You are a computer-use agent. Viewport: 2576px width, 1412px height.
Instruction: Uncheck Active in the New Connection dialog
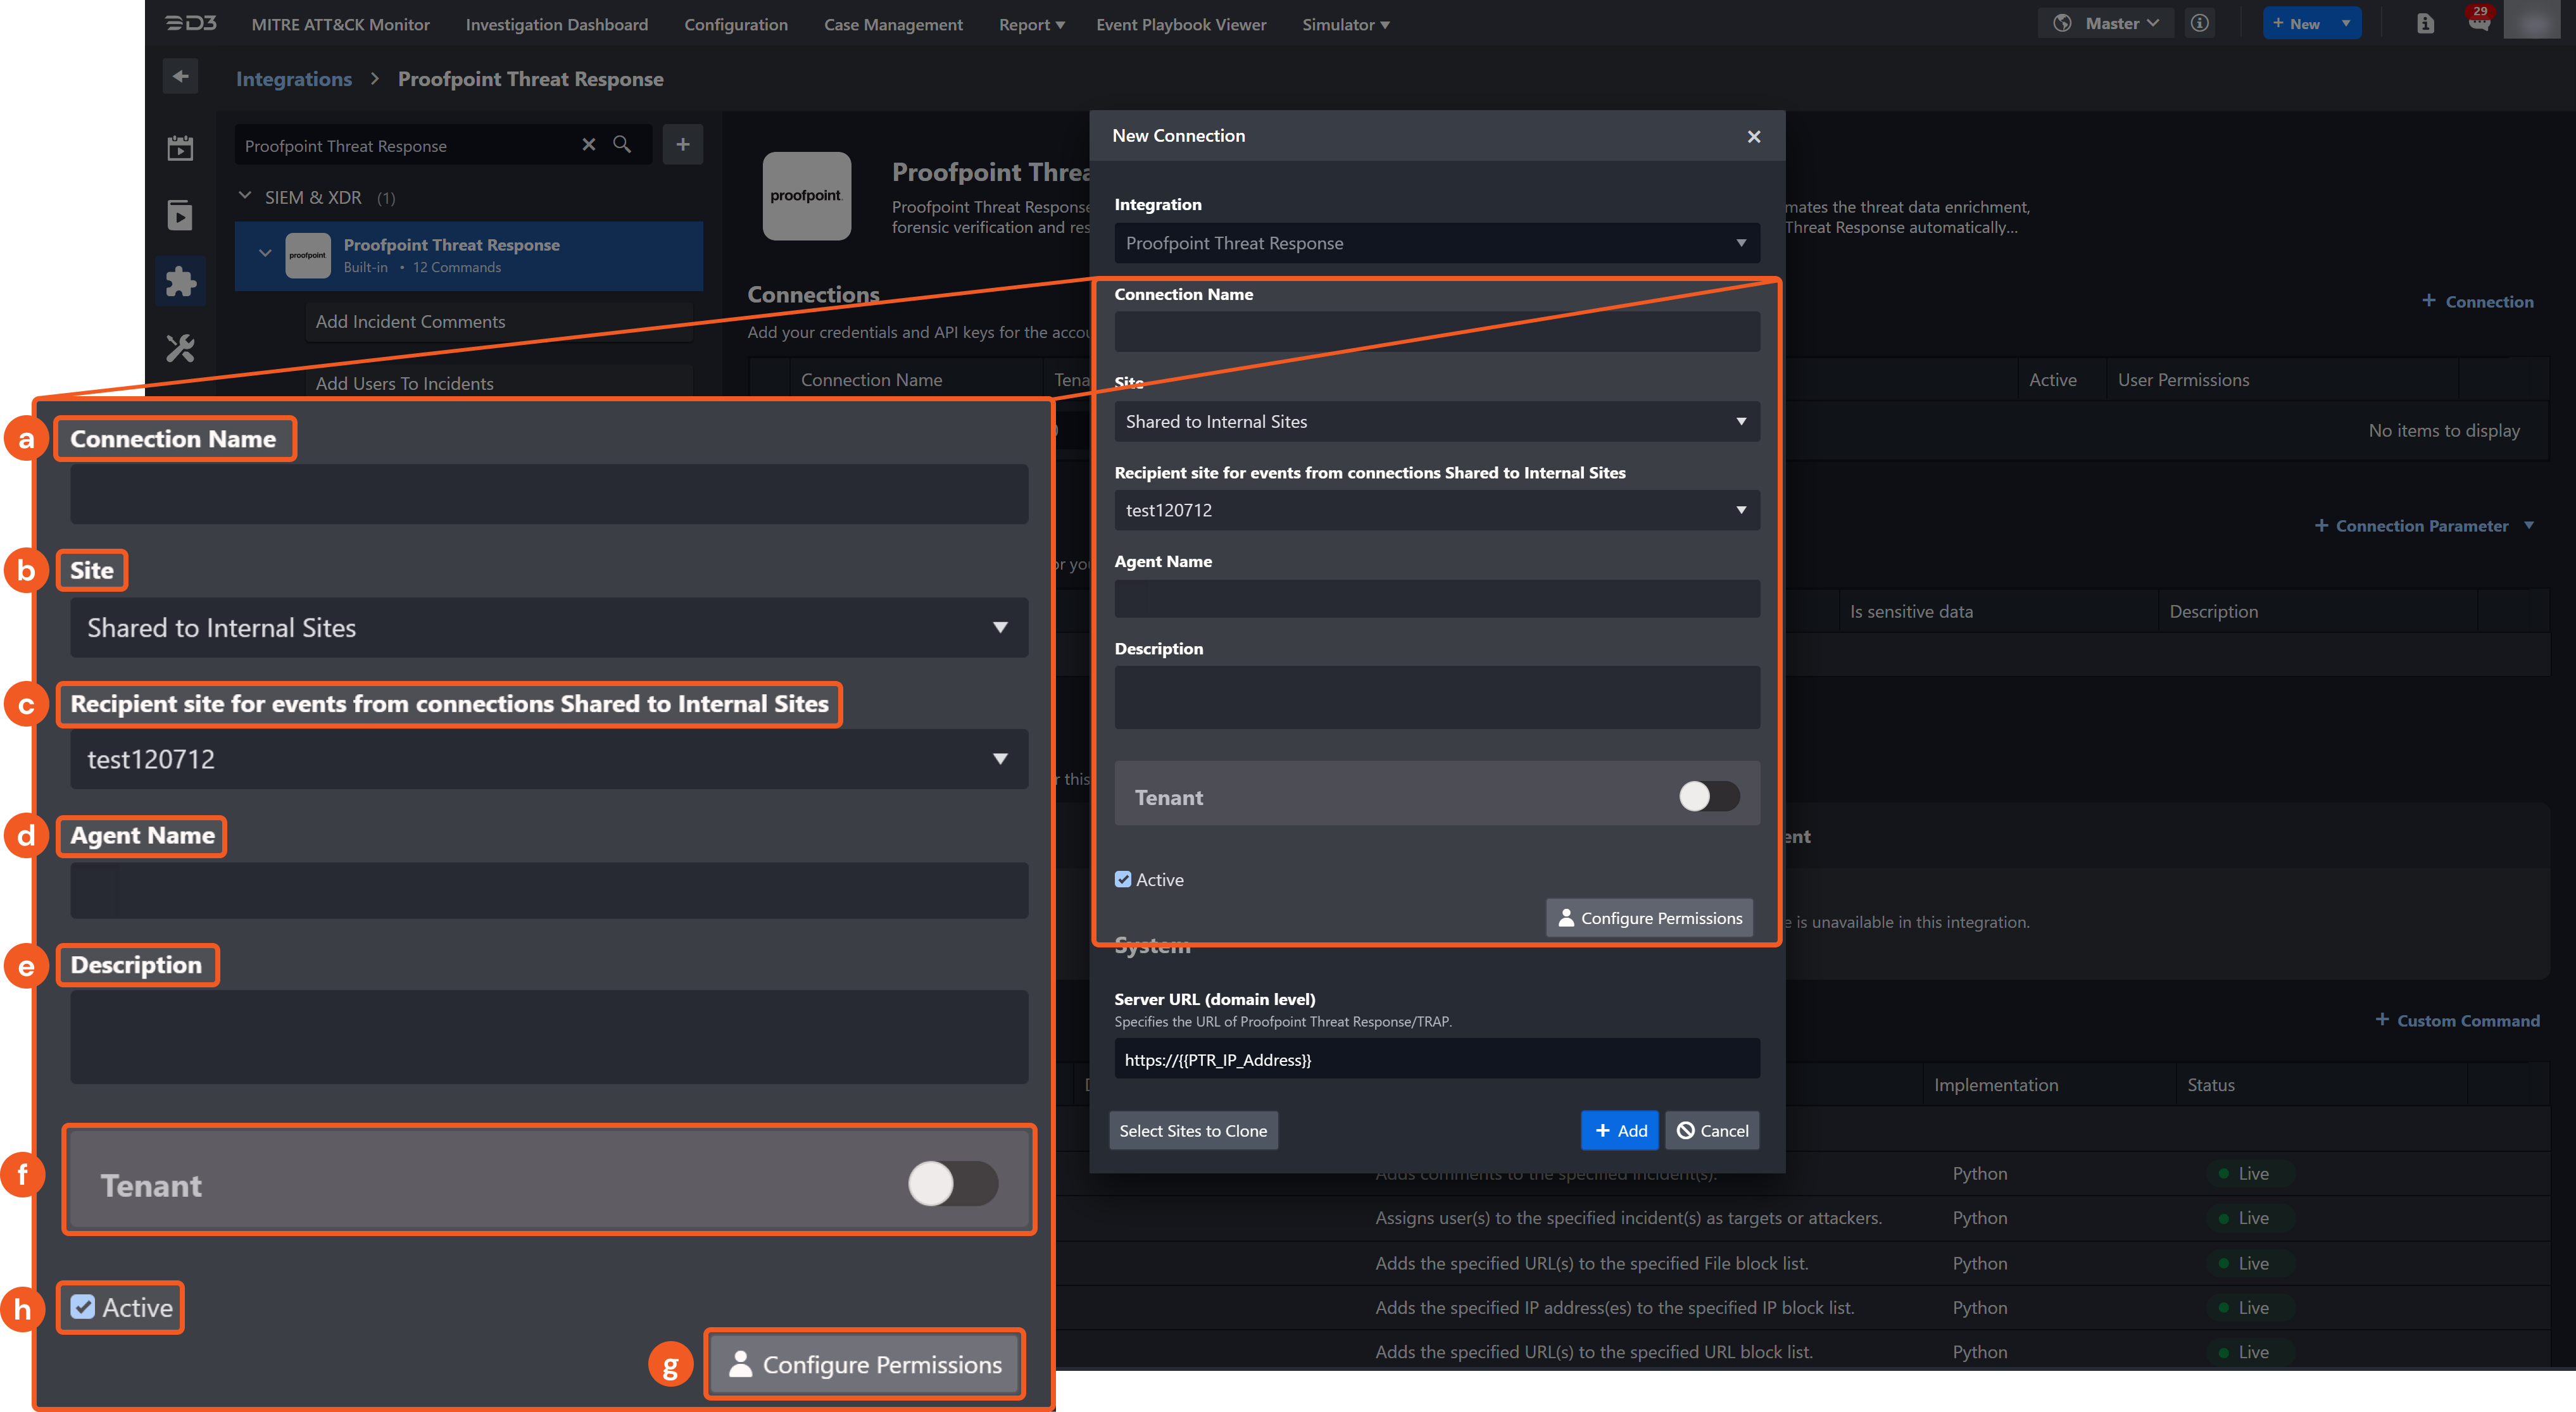pos(1123,879)
